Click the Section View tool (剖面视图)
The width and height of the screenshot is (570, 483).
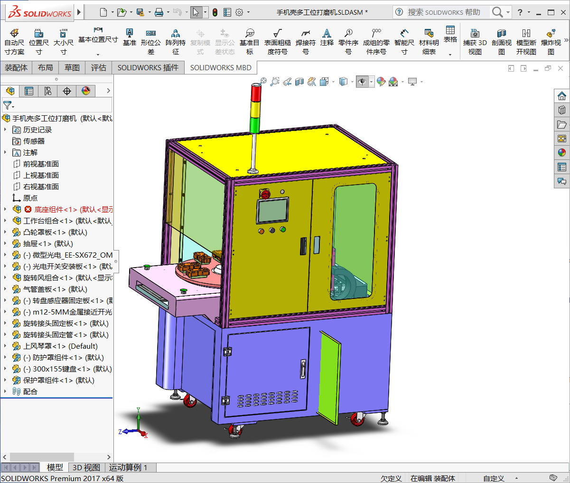click(x=502, y=41)
